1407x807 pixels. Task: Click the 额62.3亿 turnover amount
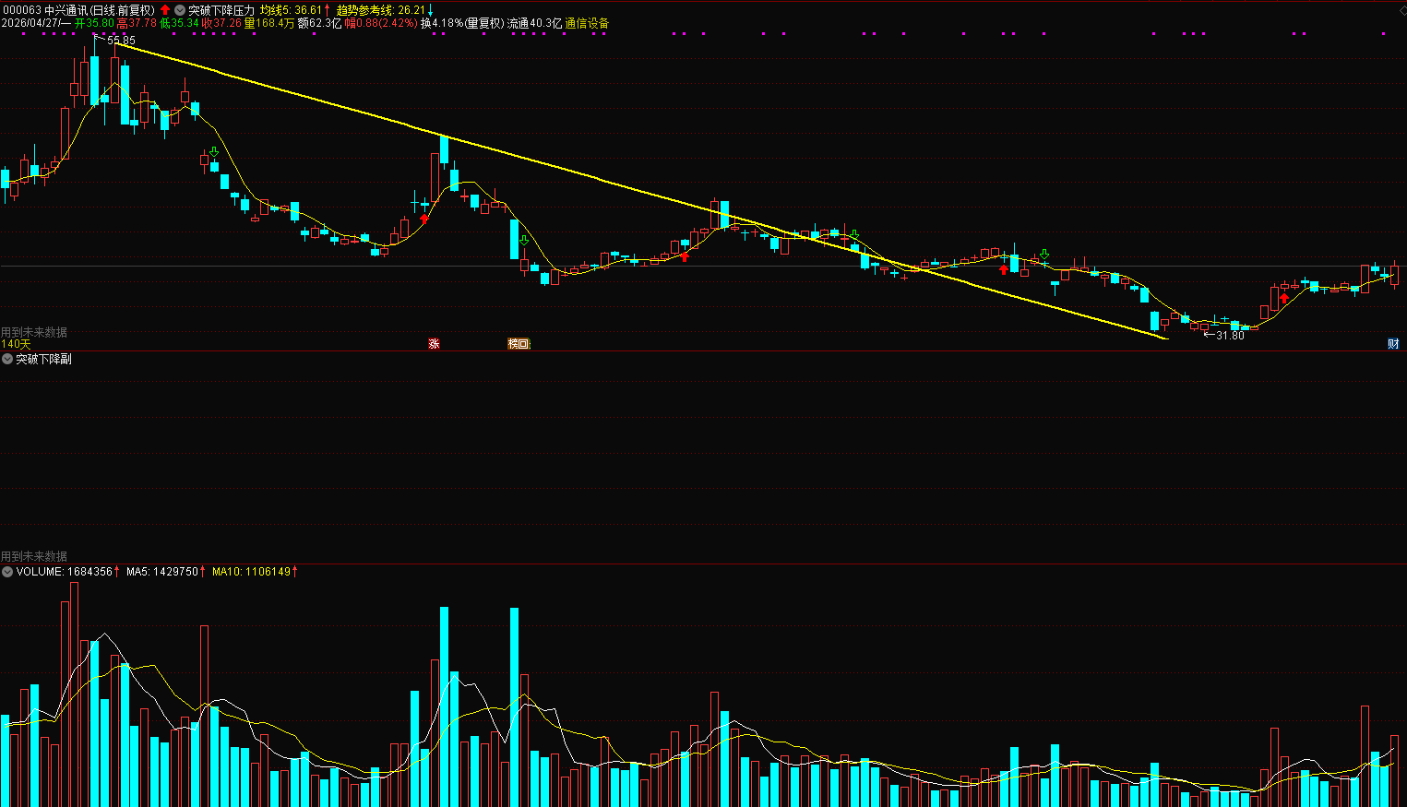point(319,23)
